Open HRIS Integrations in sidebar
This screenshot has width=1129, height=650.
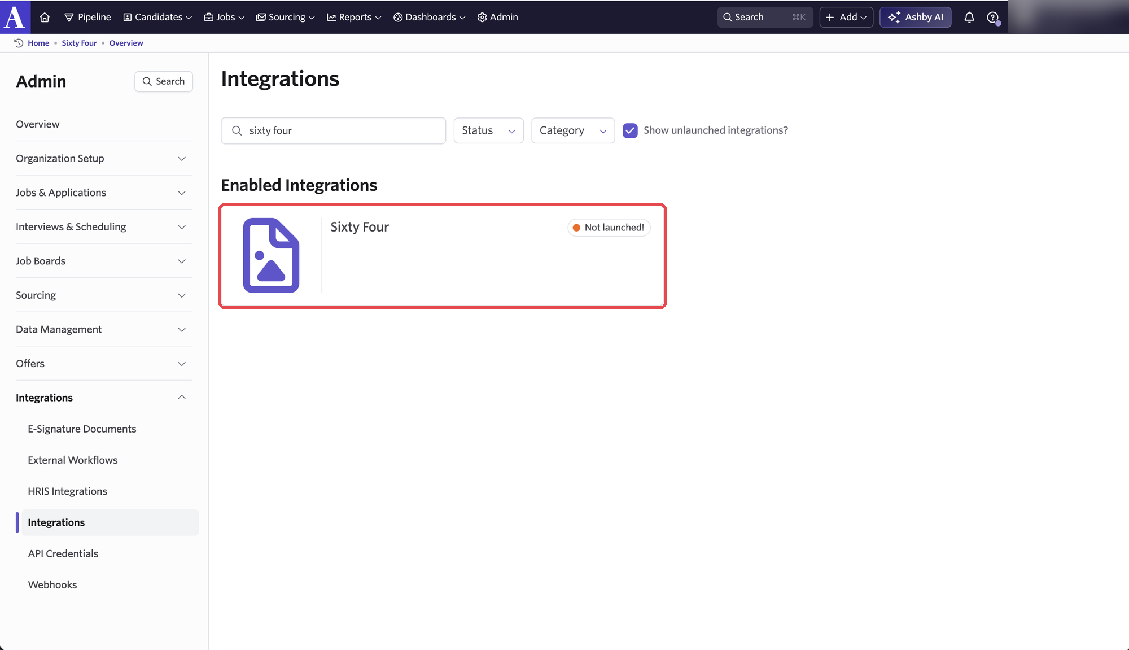[67, 491]
